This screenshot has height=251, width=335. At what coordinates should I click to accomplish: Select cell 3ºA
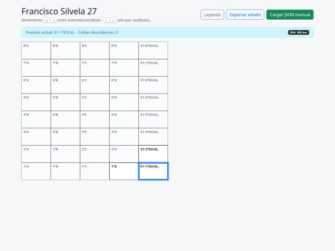(36, 137)
